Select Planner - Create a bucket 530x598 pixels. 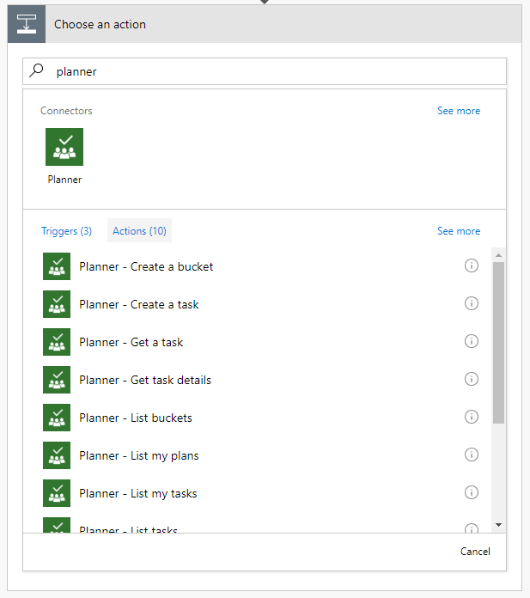point(146,266)
